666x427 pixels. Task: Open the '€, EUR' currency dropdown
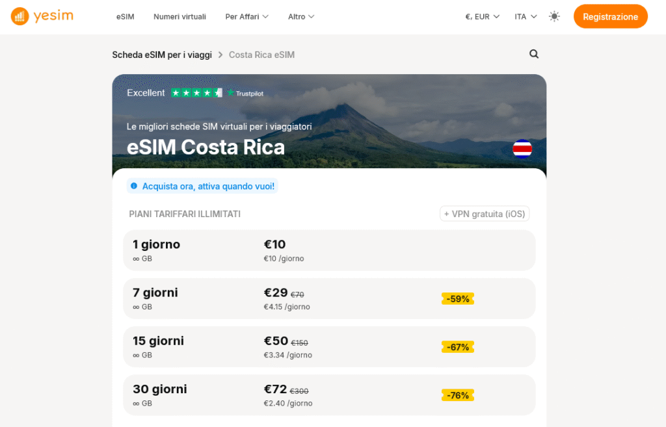[x=481, y=16]
